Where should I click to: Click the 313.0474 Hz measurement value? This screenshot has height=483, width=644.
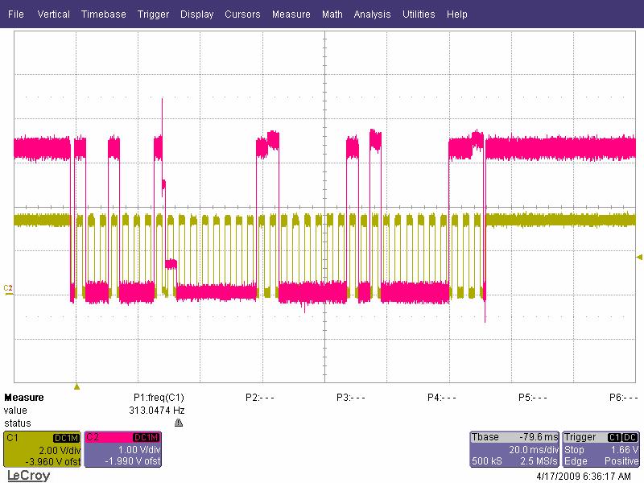coord(156,411)
